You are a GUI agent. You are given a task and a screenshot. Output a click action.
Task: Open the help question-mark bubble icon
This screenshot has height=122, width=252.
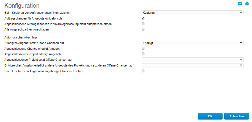247,4
